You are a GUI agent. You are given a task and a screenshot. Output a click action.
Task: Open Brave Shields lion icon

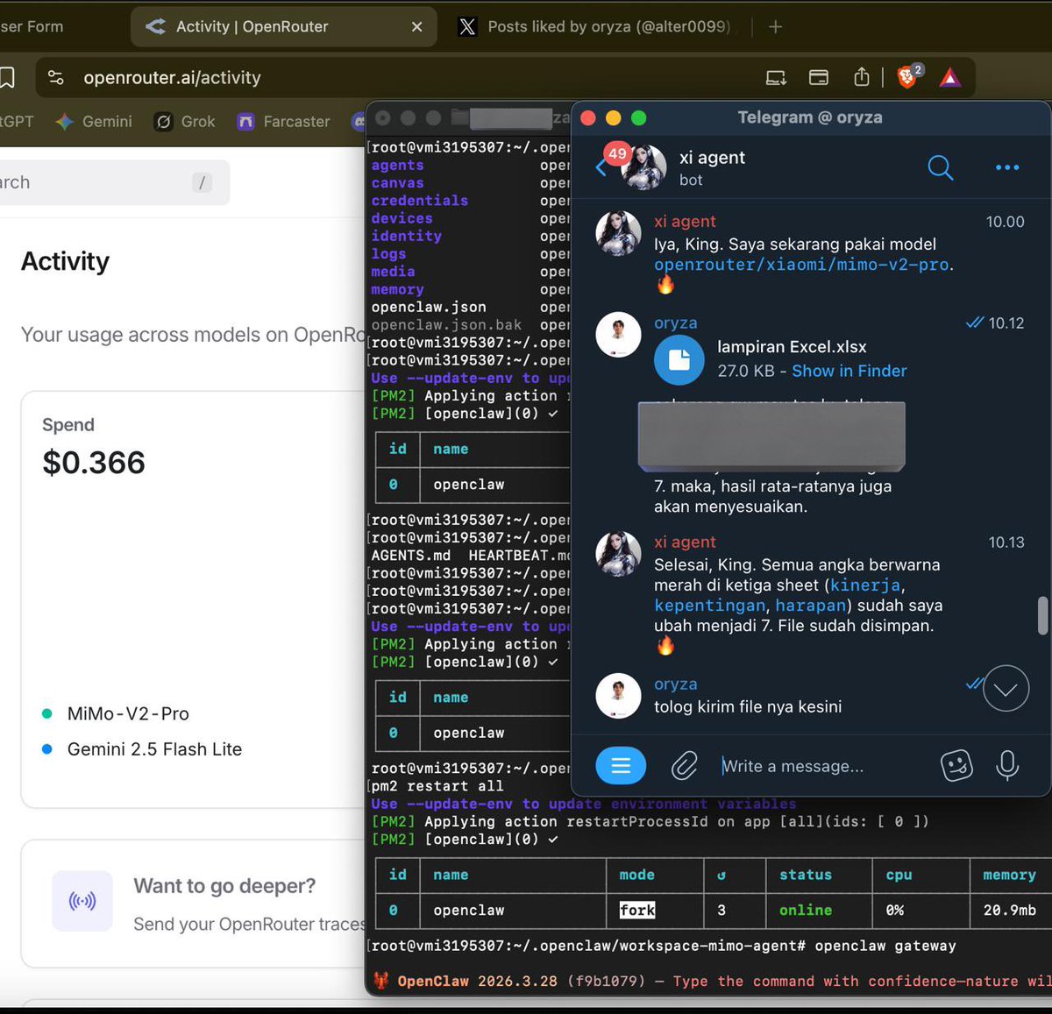pos(908,77)
